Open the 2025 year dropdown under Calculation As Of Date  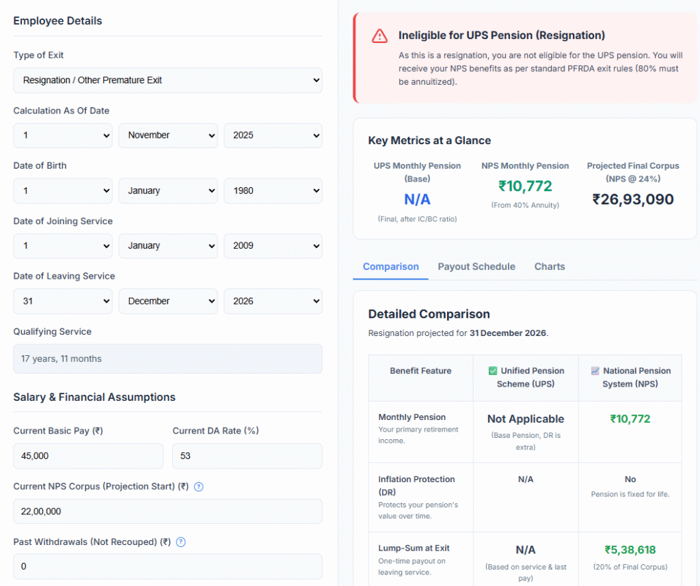pyautogui.click(x=273, y=135)
